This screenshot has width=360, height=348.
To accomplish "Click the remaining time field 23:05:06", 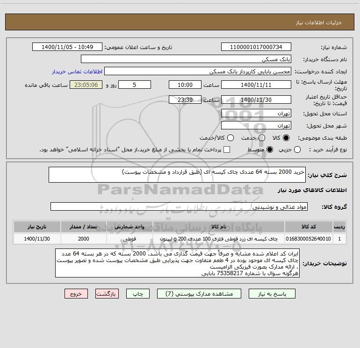I will tap(86, 85).
